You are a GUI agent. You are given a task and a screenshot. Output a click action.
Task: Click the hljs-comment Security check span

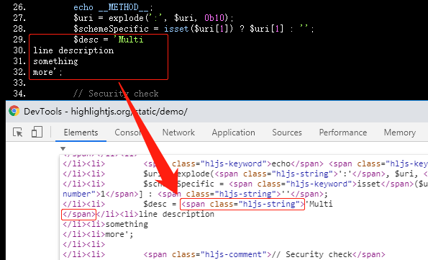264,254
